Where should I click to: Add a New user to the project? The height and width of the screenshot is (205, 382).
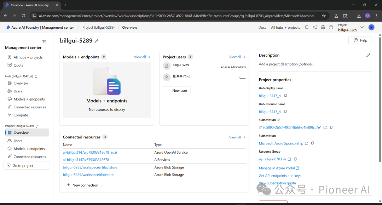(176, 90)
